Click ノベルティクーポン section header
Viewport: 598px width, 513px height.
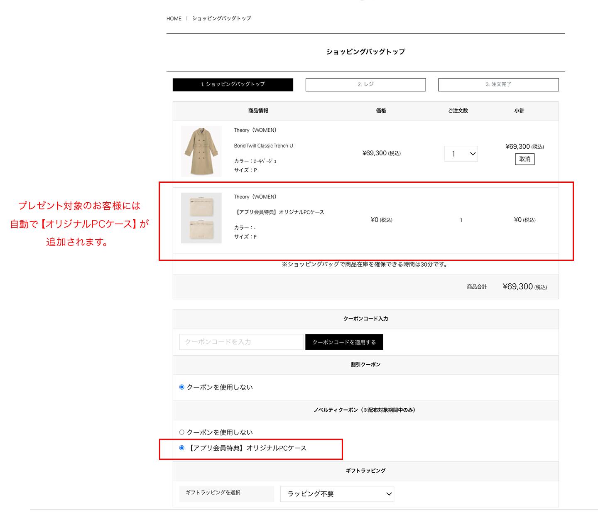click(366, 410)
